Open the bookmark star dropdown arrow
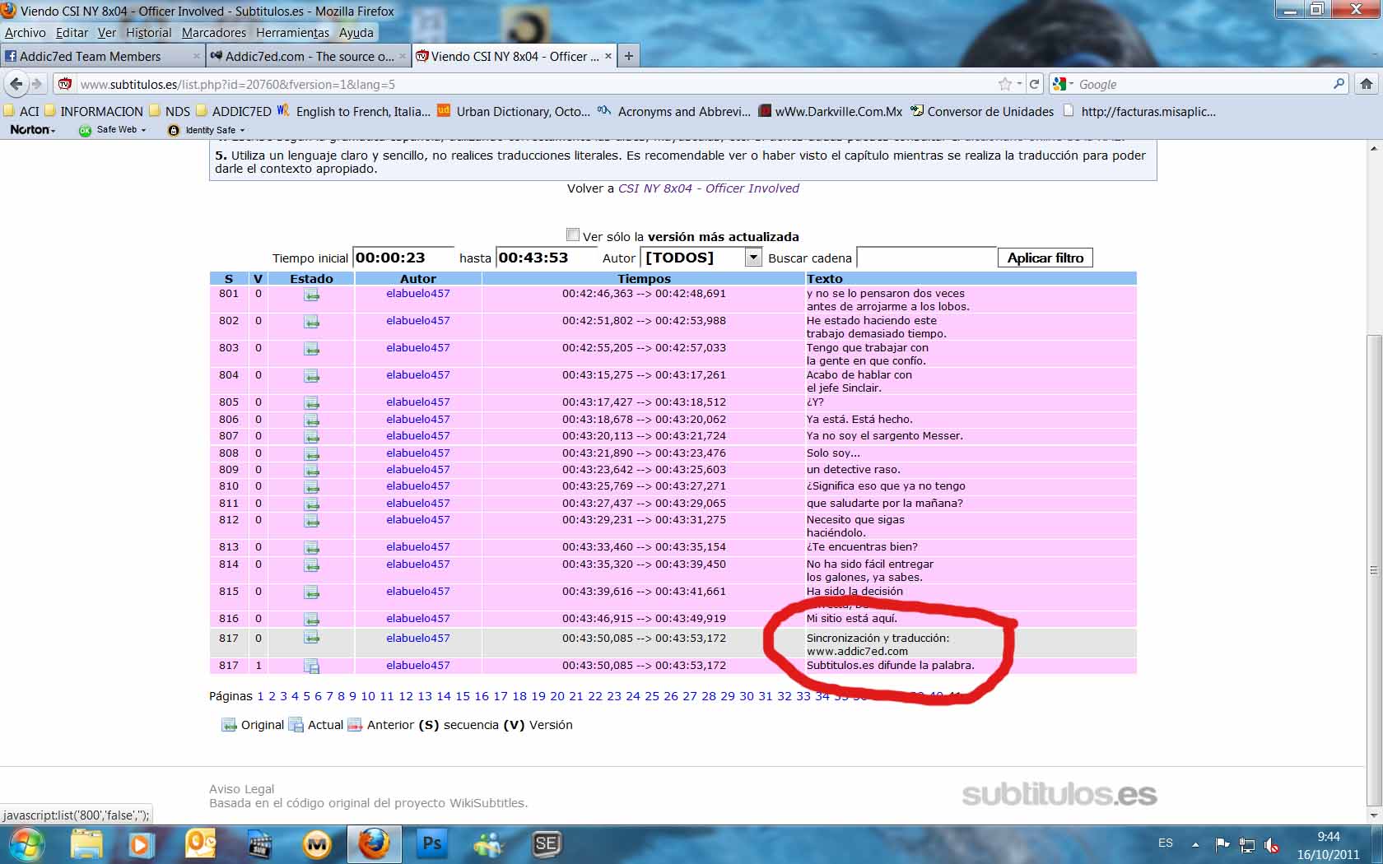The height and width of the screenshot is (864, 1383). [x=1019, y=84]
